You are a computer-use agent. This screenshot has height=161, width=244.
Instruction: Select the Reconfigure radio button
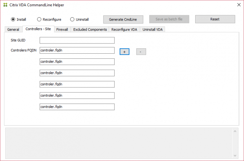pos(39,19)
